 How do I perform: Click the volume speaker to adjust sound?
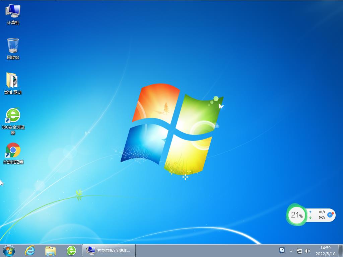tap(307, 250)
